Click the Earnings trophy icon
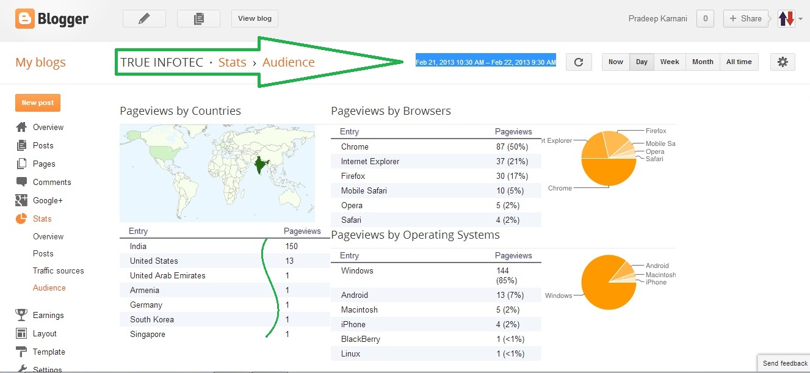Image resolution: width=810 pixels, height=373 pixels. (21, 315)
